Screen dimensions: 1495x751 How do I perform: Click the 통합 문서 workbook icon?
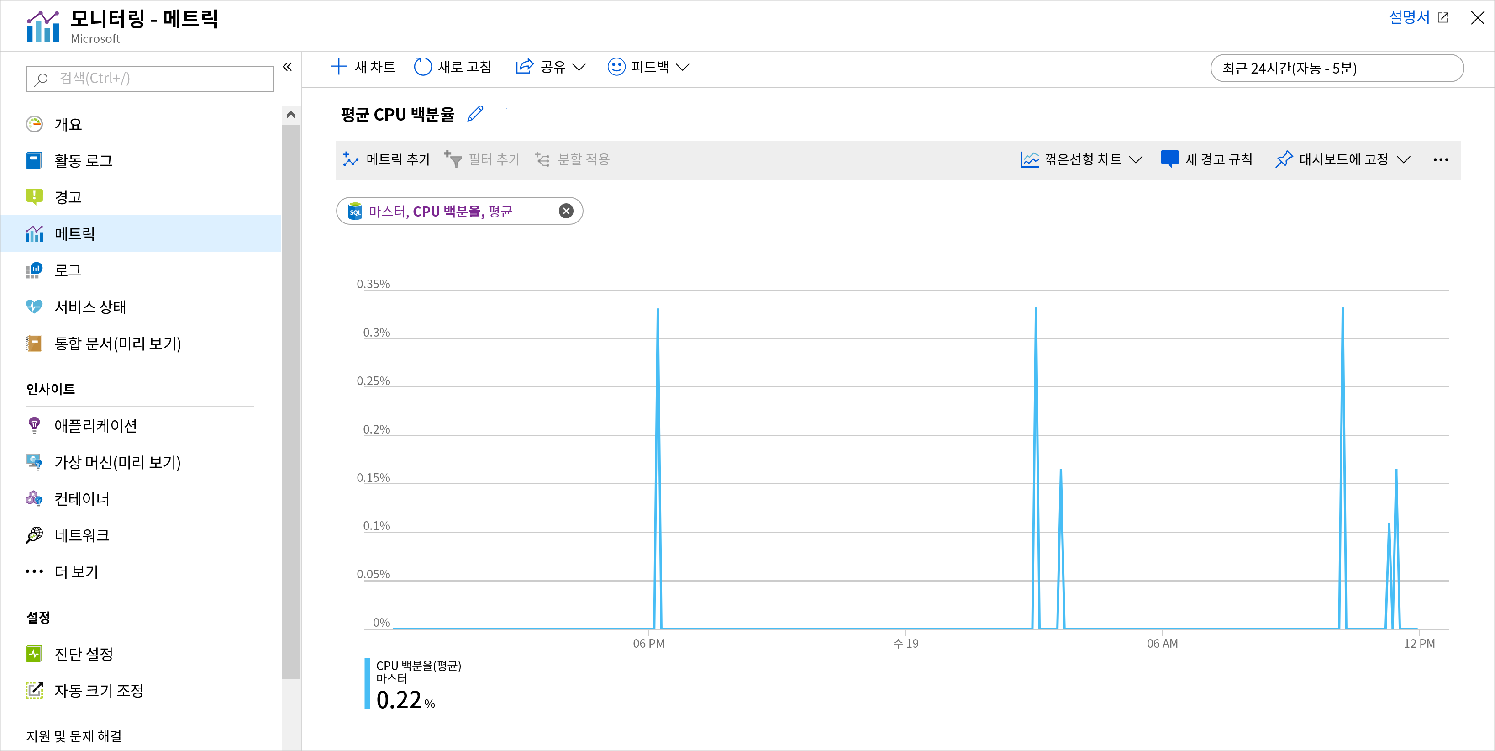(x=34, y=343)
